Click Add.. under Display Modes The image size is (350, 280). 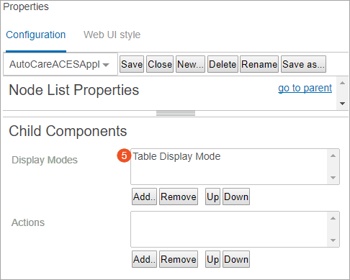(x=144, y=197)
